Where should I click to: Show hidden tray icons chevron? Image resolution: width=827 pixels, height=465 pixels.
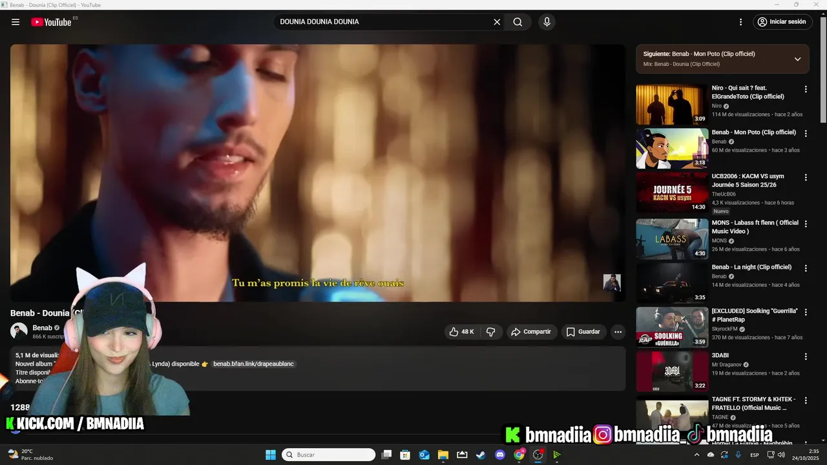696,455
